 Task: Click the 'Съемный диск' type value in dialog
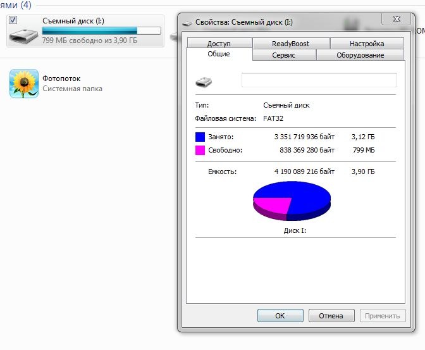(x=286, y=105)
